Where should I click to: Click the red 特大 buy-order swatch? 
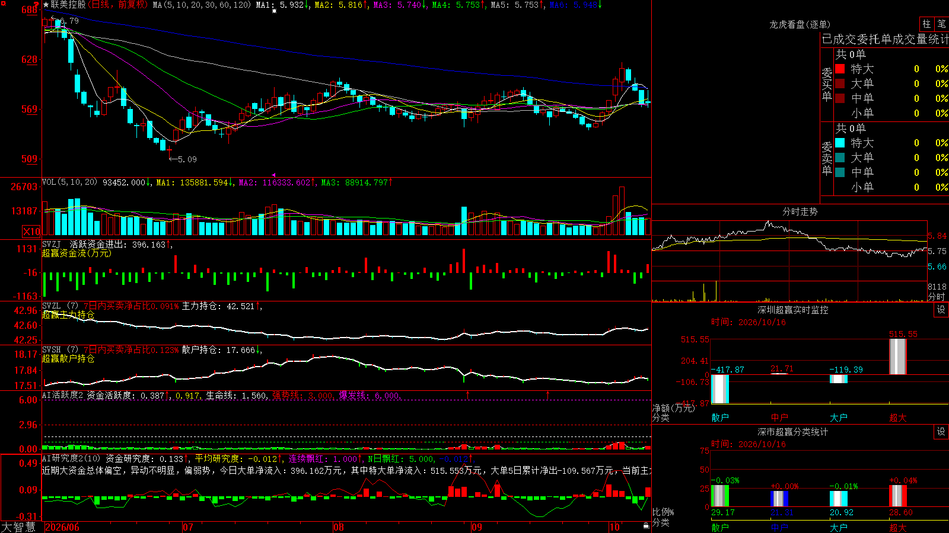840,69
